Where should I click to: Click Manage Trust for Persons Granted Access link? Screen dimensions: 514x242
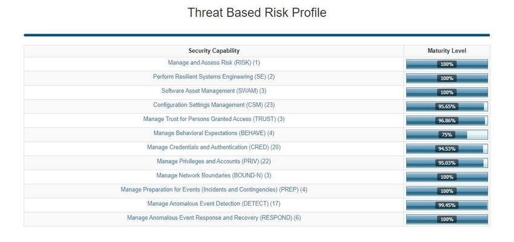pyautogui.click(x=213, y=119)
